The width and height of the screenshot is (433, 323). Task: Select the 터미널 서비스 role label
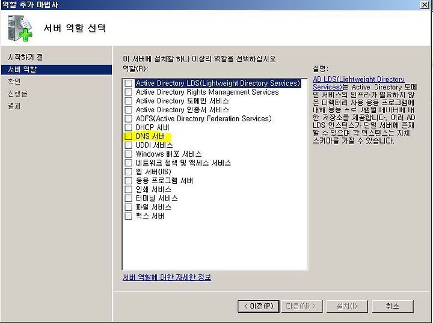(156, 198)
